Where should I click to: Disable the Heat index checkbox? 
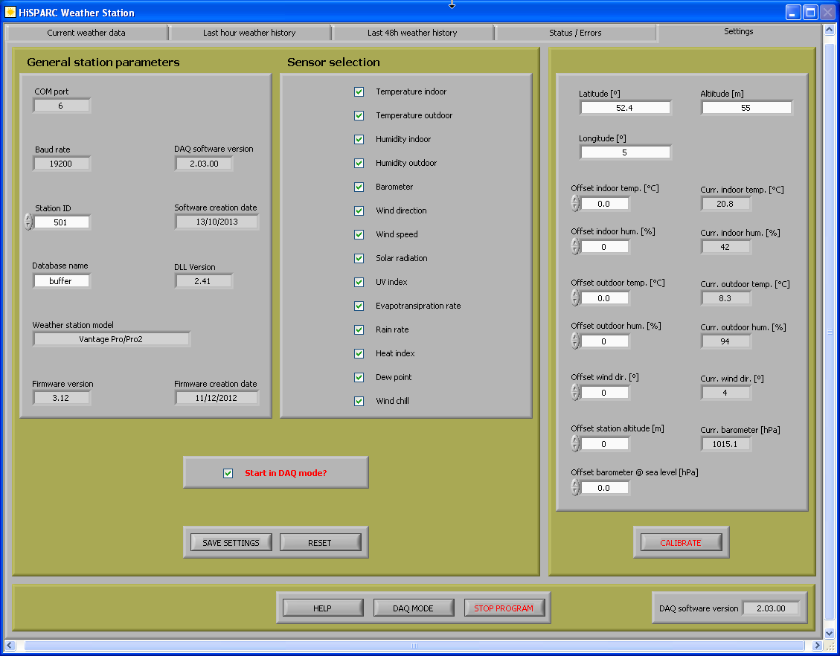pyautogui.click(x=359, y=354)
